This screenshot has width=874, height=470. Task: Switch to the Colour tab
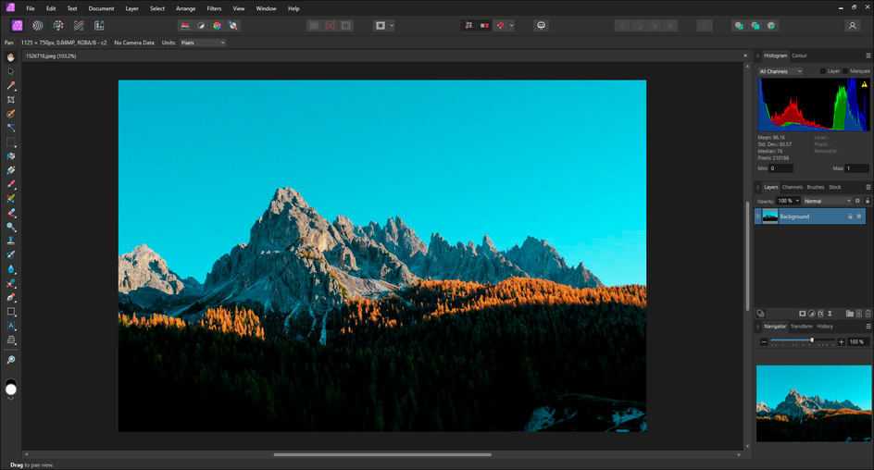[799, 56]
